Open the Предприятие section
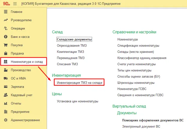187x129 pixels. [x=20, y=112]
